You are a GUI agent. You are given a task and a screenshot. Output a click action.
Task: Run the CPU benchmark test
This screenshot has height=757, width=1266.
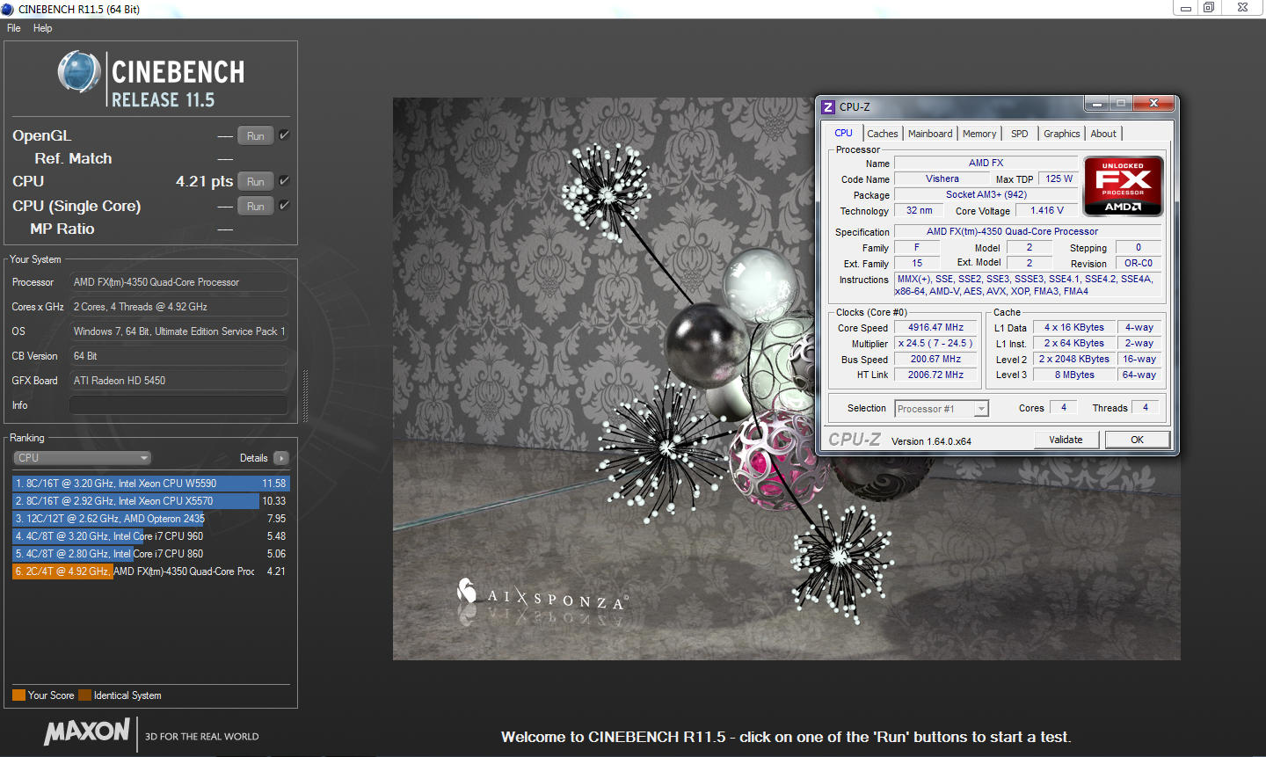point(255,182)
